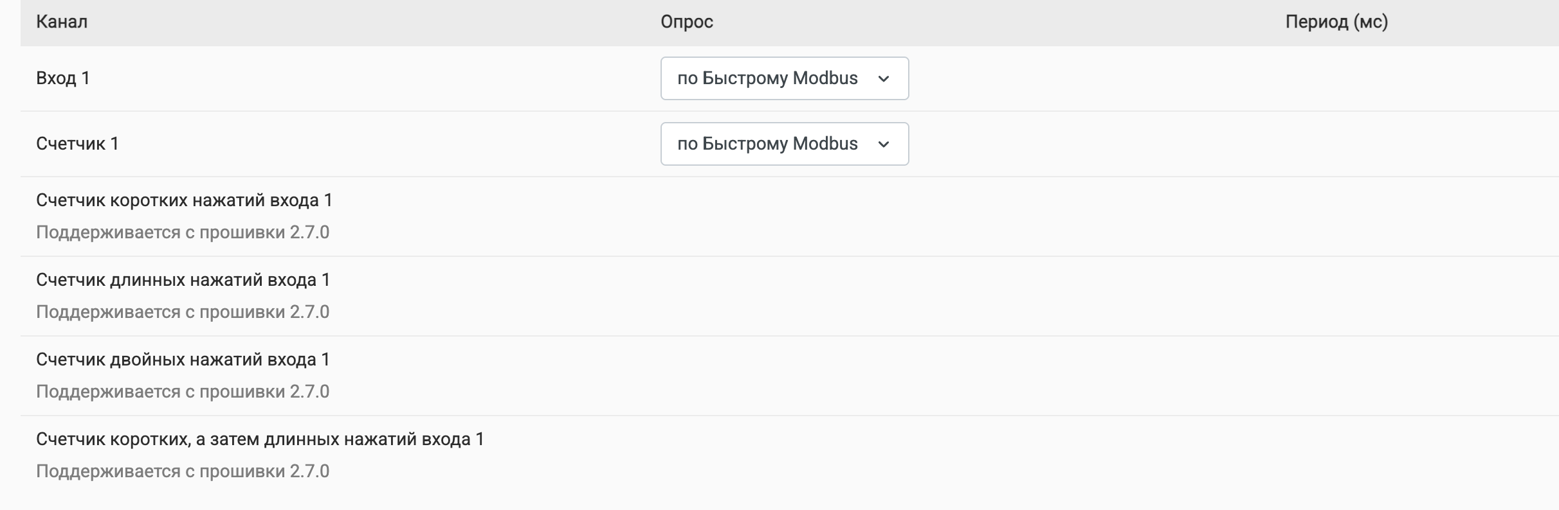
Task: Click the Канал column header
Action: [62, 22]
